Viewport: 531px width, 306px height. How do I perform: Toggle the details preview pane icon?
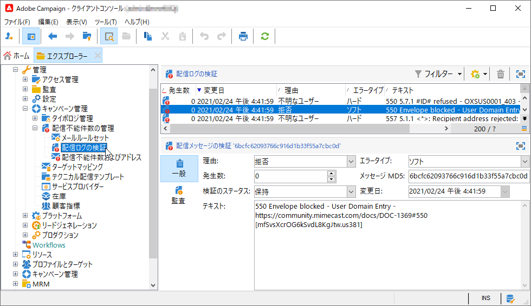(x=109, y=36)
